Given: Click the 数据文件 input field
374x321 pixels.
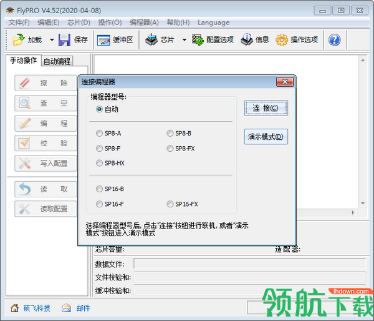Looking at the screenshot, I should [250, 264].
